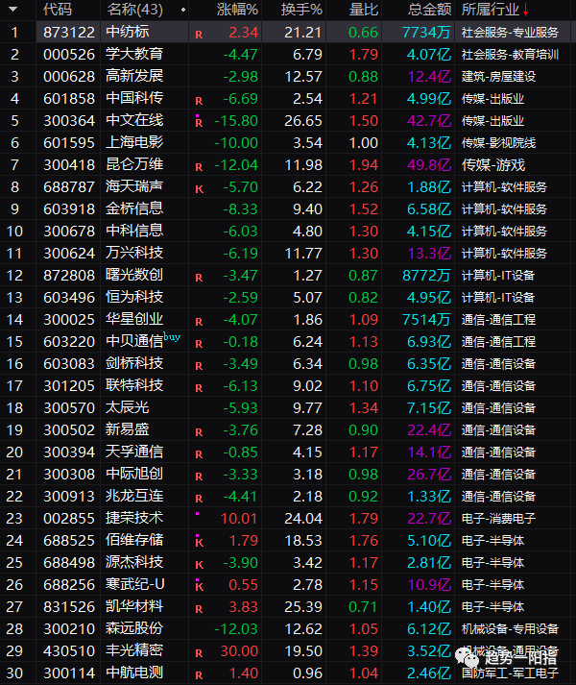The image size is (576, 685).
Task: Click row number 12 for 曙光数创
Action: click(x=14, y=276)
